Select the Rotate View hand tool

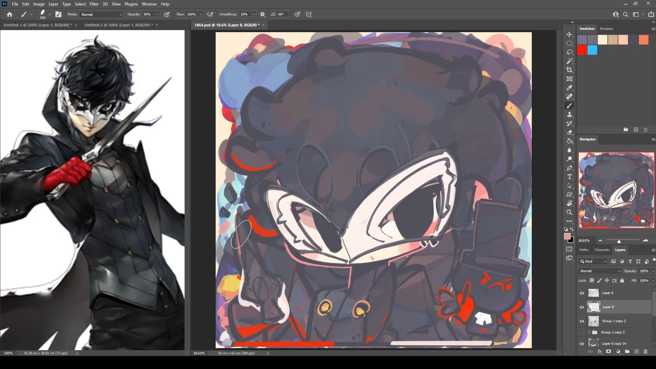(x=569, y=203)
